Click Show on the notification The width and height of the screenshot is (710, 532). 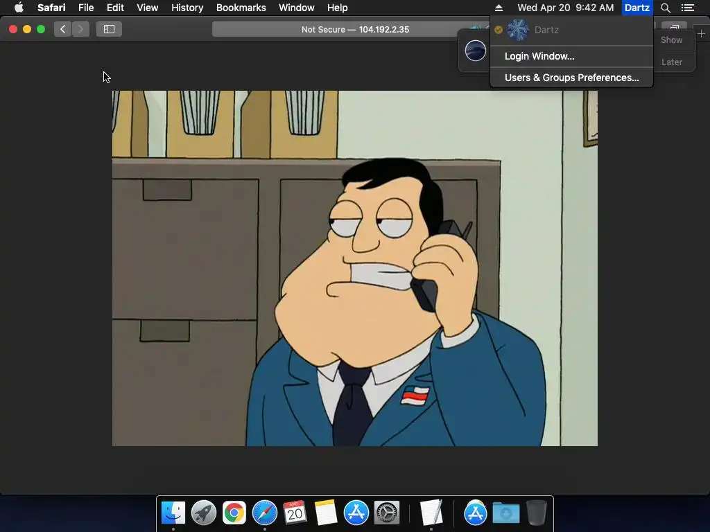[x=671, y=39]
